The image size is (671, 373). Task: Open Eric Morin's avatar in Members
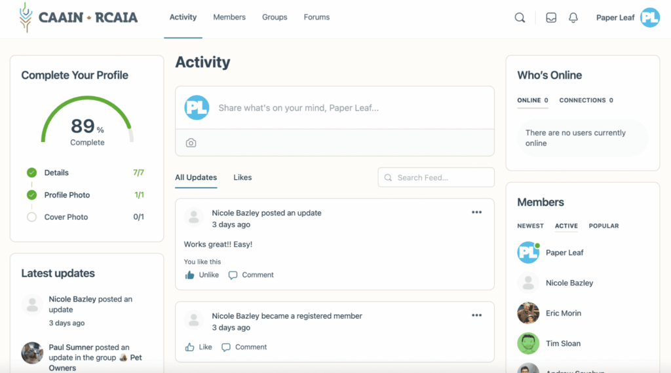point(528,313)
